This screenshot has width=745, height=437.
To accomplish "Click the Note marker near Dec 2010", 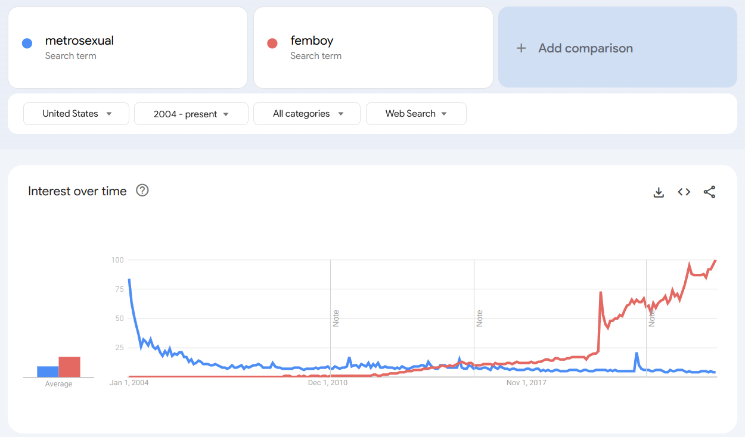I will click(336, 318).
